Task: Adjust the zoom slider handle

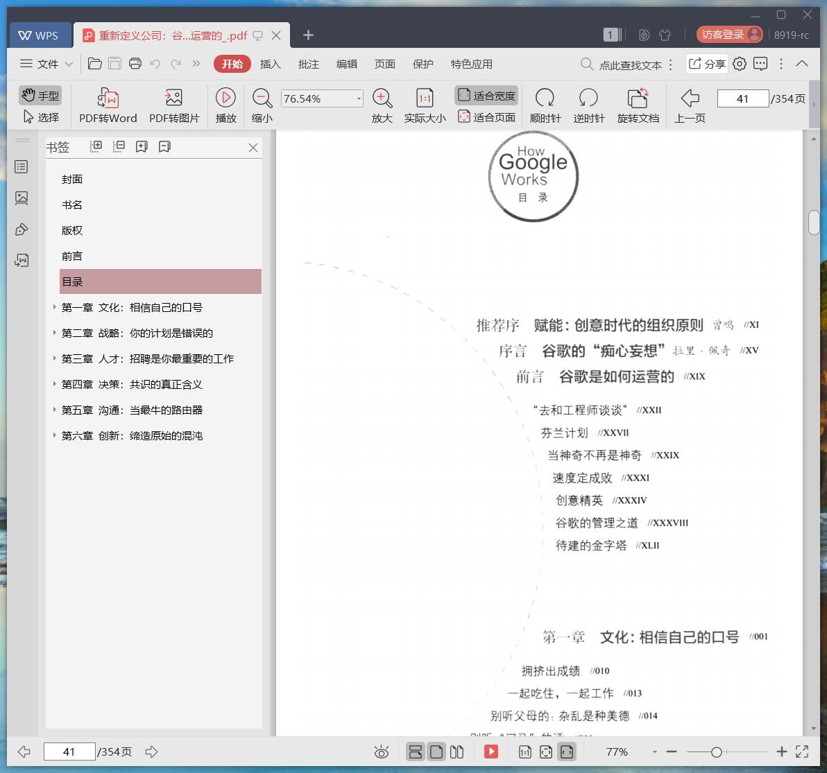Action: coord(716,752)
